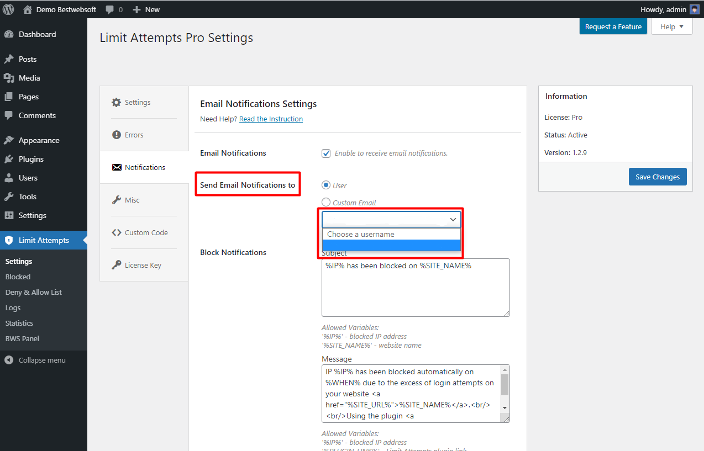Viewport: 704px width, 451px height.
Task: Click the home icon beside Demo Bestwebsoft
Action: (28, 9)
